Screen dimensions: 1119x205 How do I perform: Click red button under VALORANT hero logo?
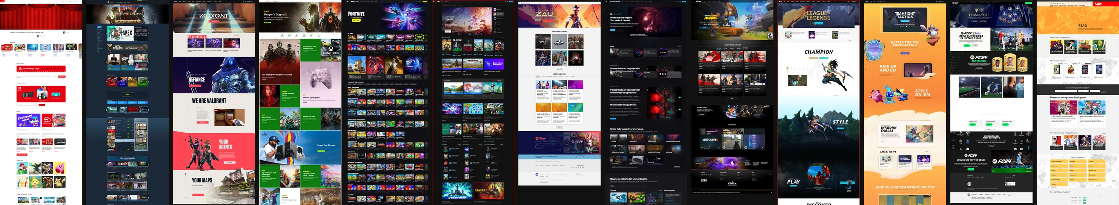click(x=214, y=21)
